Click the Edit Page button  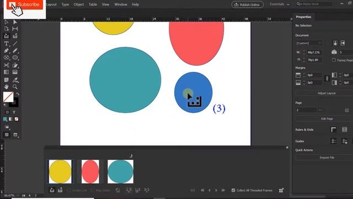click(327, 119)
